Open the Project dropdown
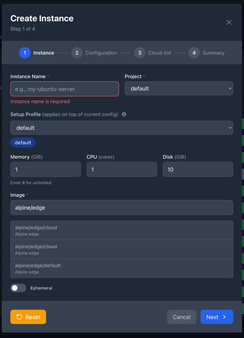Image resolution: width=244 pixels, height=338 pixels. click(179, 89)
